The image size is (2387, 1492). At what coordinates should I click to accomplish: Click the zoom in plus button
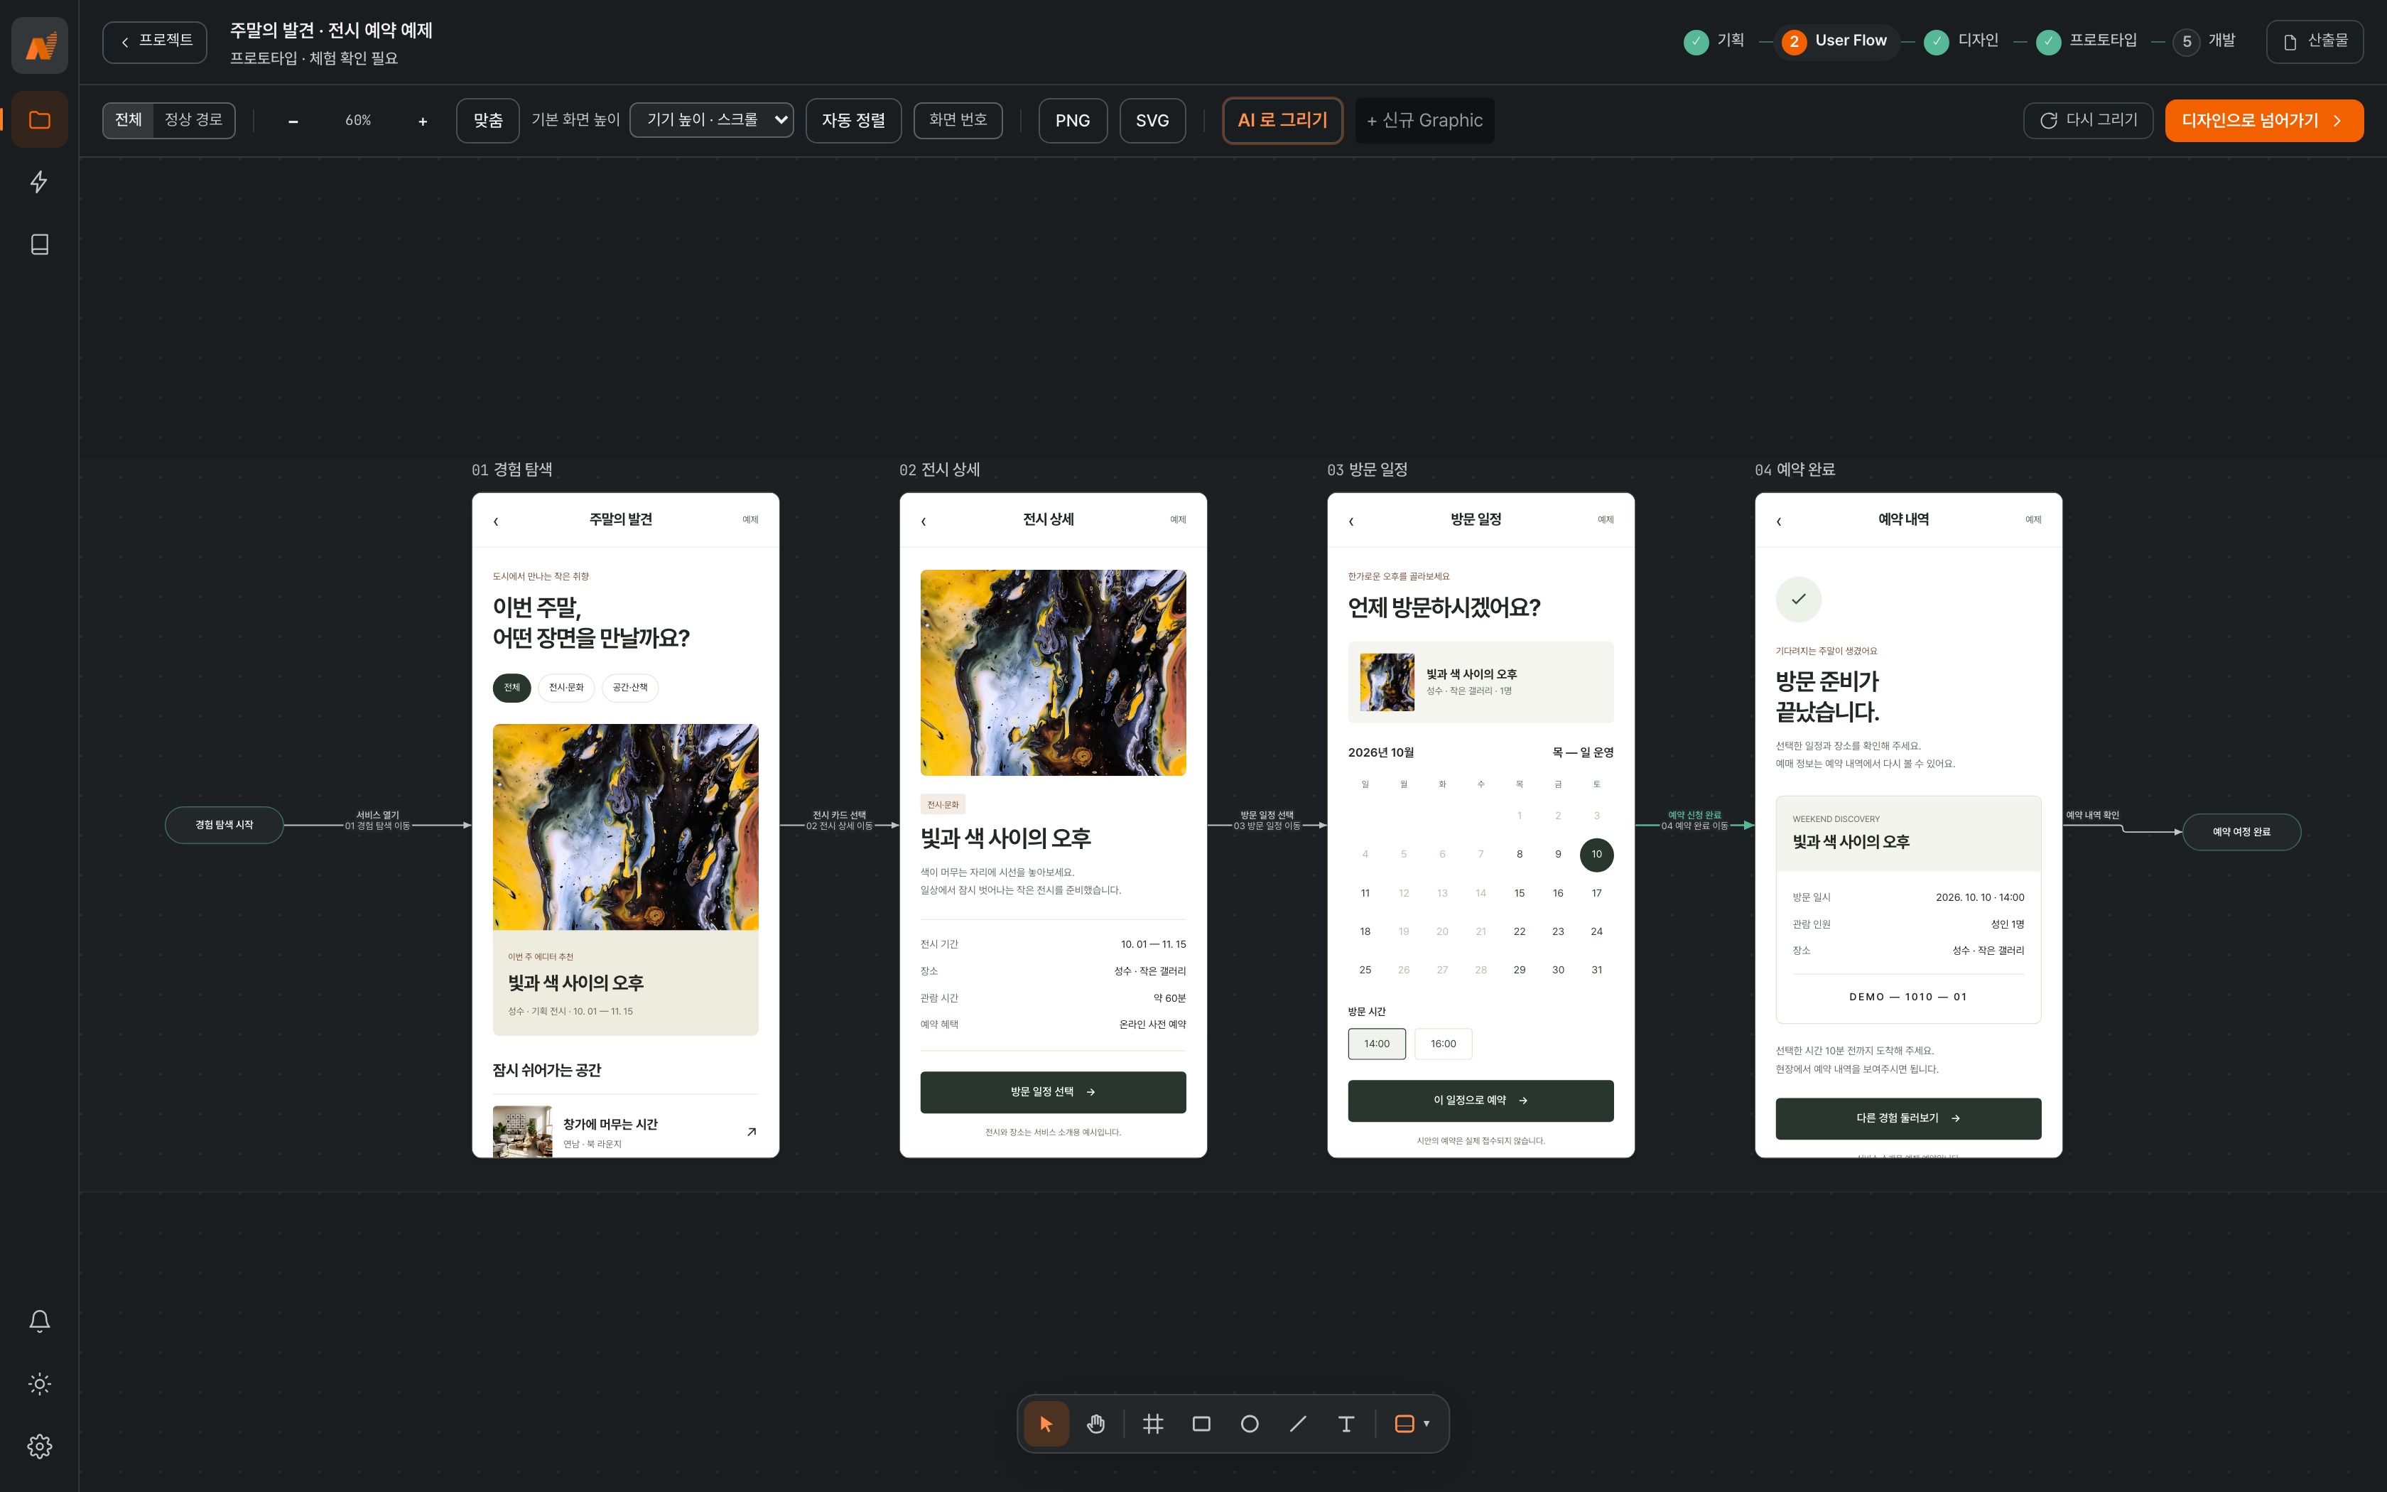pyautogui.click(x=423, y=120)
